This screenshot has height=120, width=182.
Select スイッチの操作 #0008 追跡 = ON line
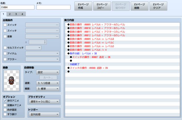[122, 68]
